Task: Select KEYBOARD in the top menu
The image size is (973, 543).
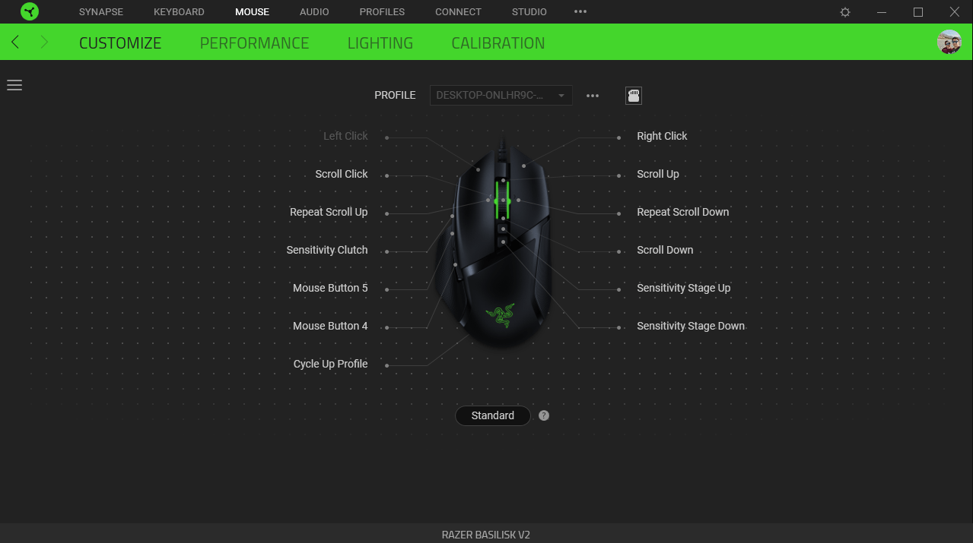Action: [x=179, y=12]
